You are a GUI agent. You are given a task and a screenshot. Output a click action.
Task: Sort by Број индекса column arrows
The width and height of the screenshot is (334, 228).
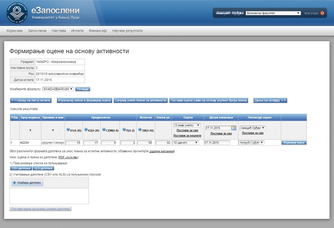click(x=30, y=130)
